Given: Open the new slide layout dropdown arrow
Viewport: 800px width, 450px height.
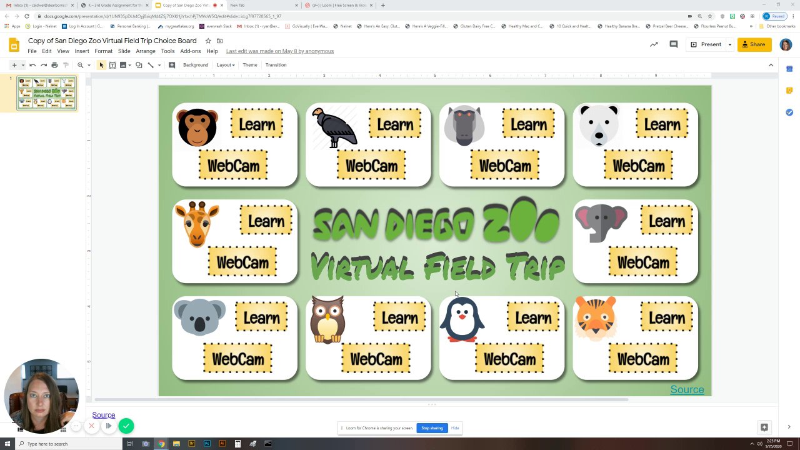Looking at the screenshot, I should click(23, 65).
